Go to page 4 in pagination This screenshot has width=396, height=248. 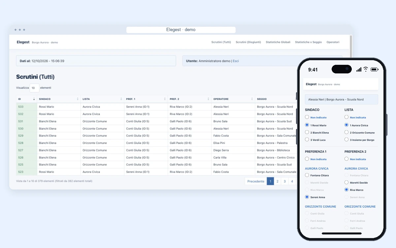[x=292, y=181]
